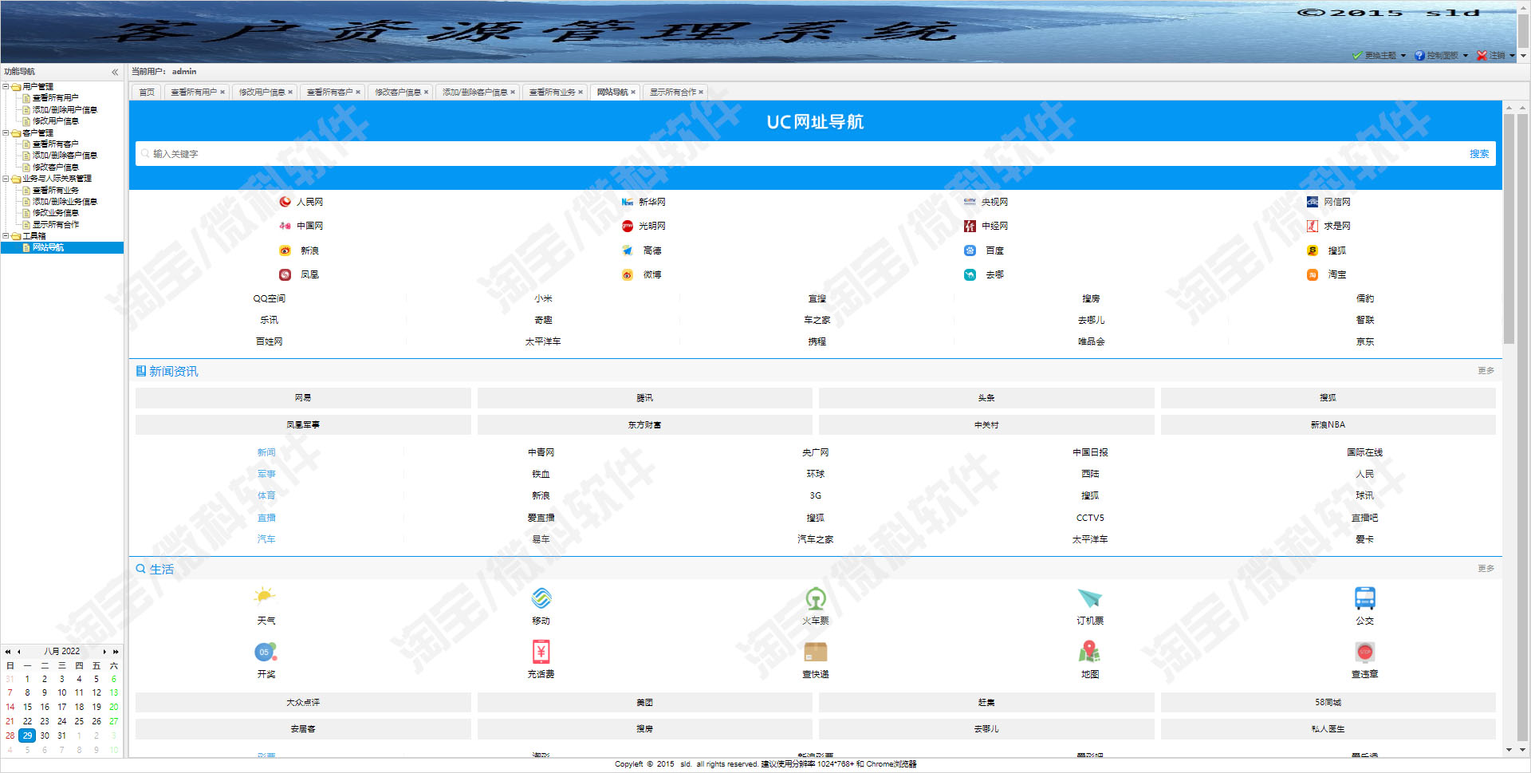Screen dimensions: 1531x773
Task: Collapse the 功能导航 side panel
Action: click(115, 72)
